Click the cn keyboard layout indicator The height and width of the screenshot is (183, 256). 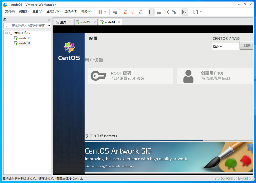pyautogui.click(x=226, y=46)
